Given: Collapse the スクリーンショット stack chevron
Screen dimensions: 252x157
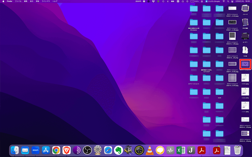Looking at the screenshot, I should pyautogui.click(x=245, y=64).
